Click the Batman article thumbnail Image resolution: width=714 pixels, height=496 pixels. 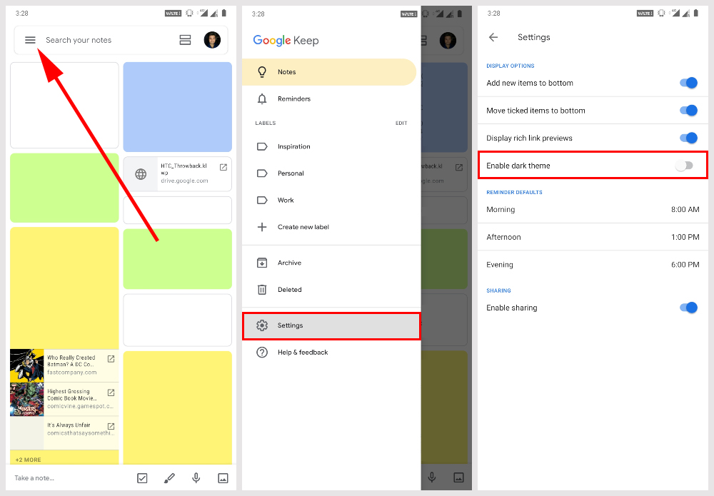click(x=27, y=365)
